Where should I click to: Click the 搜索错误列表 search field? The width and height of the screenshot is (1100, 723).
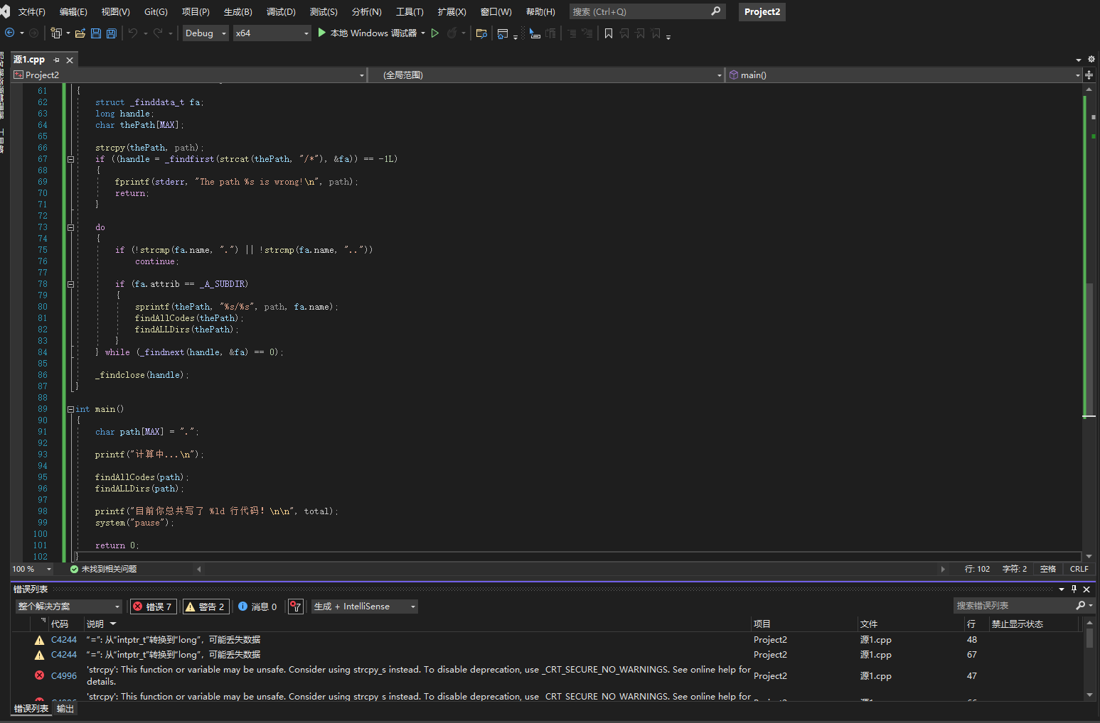click(x=1014, y=605)
